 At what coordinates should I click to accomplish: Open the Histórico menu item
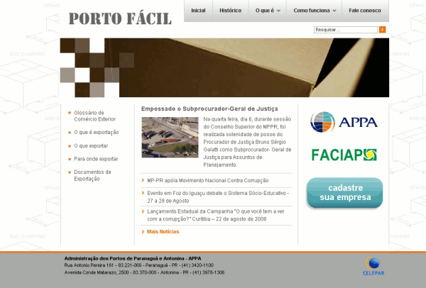(x=230, y=11)
